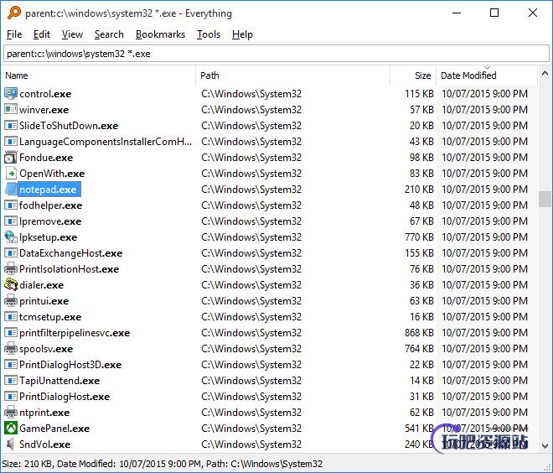This screenshot has height=473, width=553.
Task: Select the winver.exe file name
Action: tap(44, 110)
